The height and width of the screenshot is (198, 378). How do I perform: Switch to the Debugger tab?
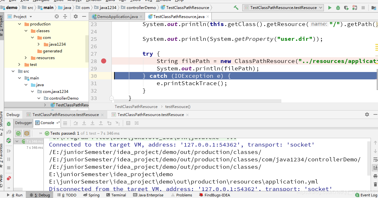coord(24,123)
